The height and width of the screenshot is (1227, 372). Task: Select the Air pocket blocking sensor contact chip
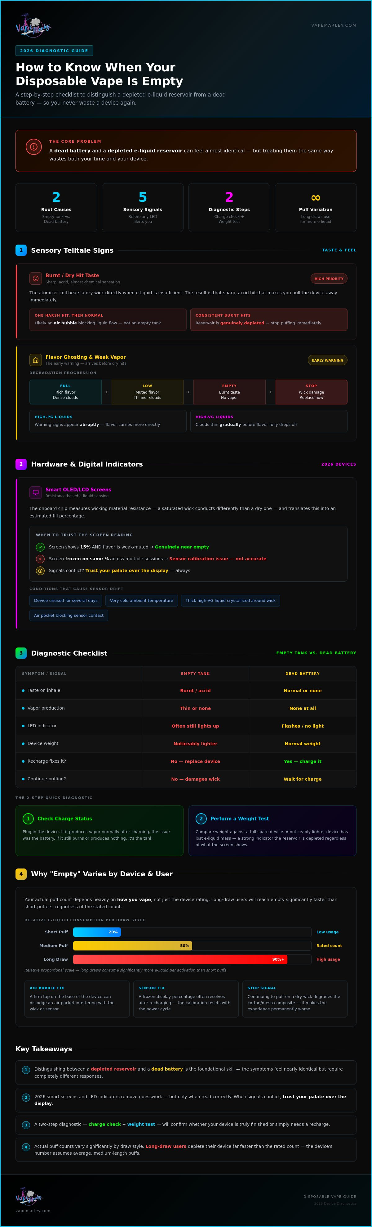point(69,616)
